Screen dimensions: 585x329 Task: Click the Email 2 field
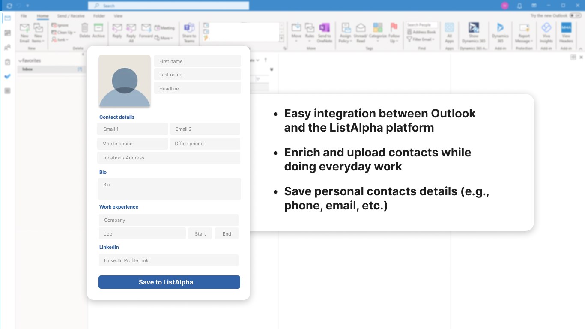pos(205,129)
